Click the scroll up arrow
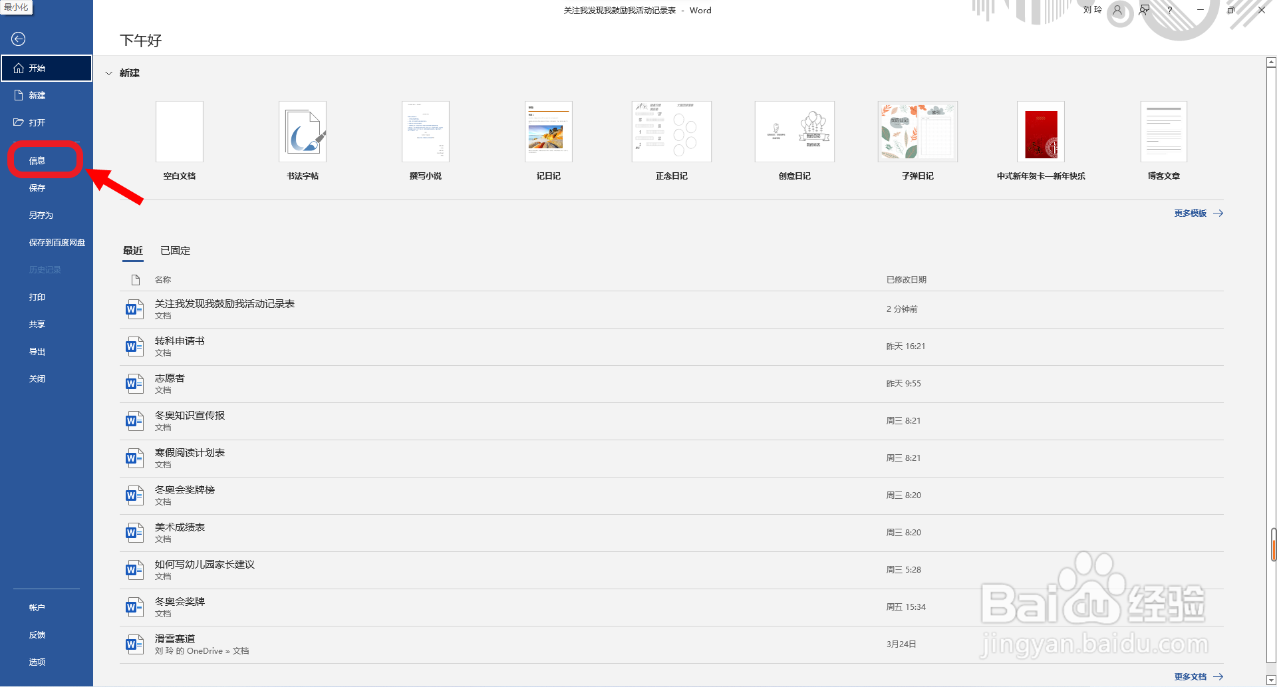The height and width of the screenshot is (687, 1277). [x=1271, y=63]
